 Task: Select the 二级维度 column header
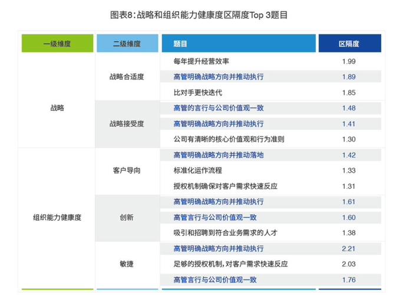point(127,44)
